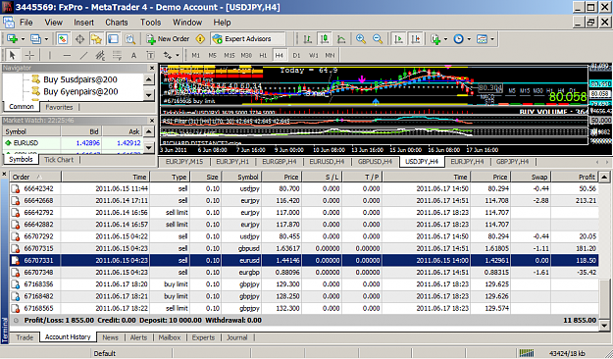Enable the chart auto scroll button
613x359 pixels.
(x=398, y=38)
